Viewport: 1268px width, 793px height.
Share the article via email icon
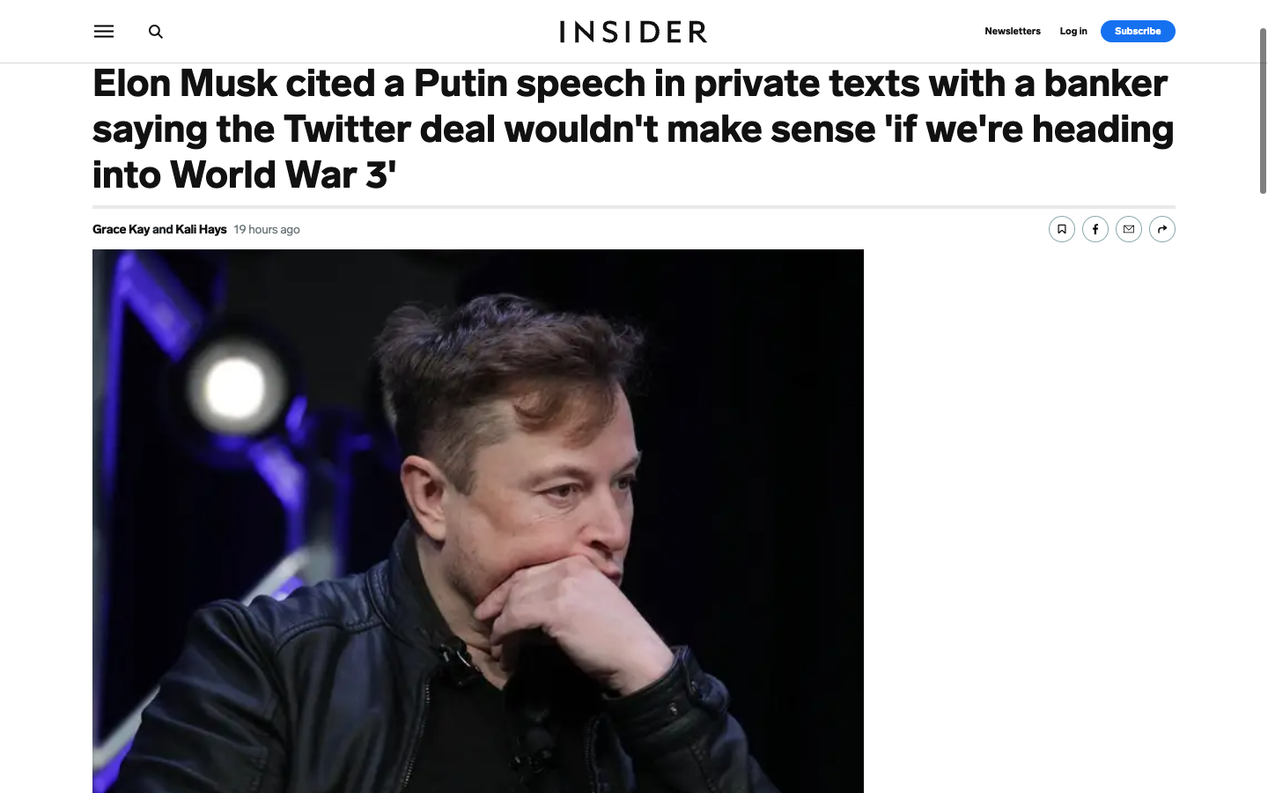pos(1129,229)
